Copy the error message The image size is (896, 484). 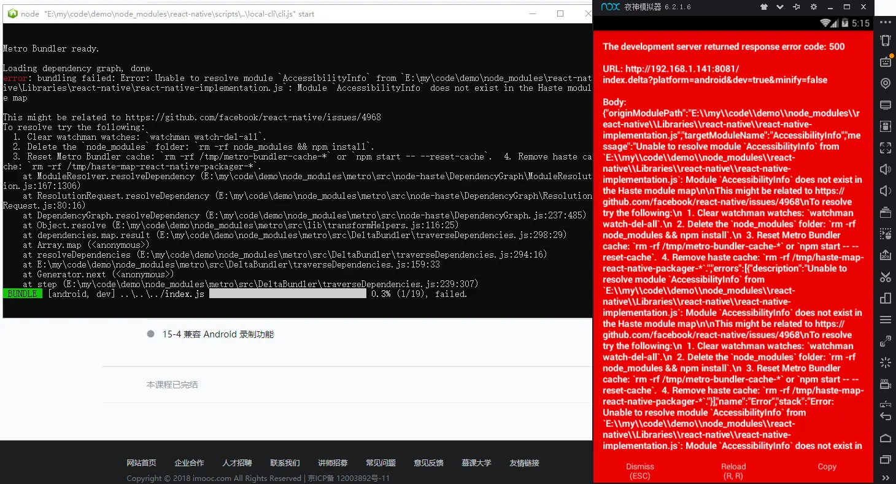point(827,466)
